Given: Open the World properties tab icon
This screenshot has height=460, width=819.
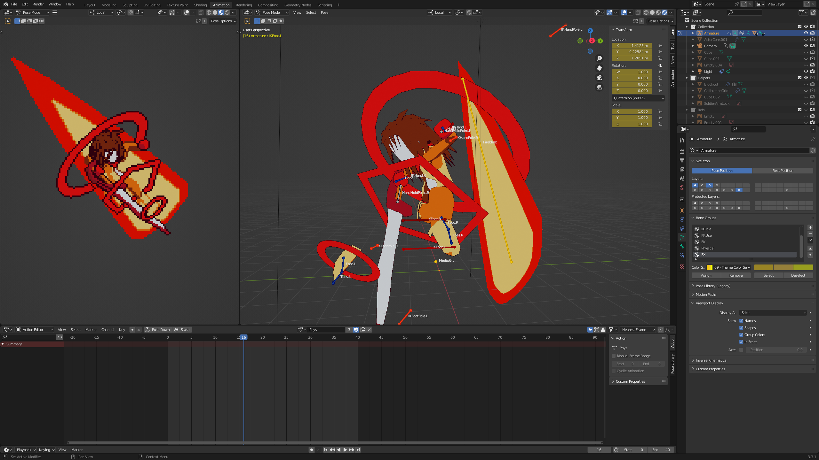Looking at the screenshot, I should (682, 188).
